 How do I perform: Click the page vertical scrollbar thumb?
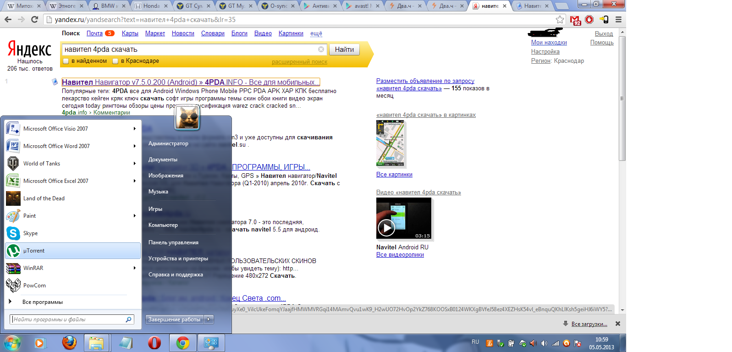[x=622, y=99]
